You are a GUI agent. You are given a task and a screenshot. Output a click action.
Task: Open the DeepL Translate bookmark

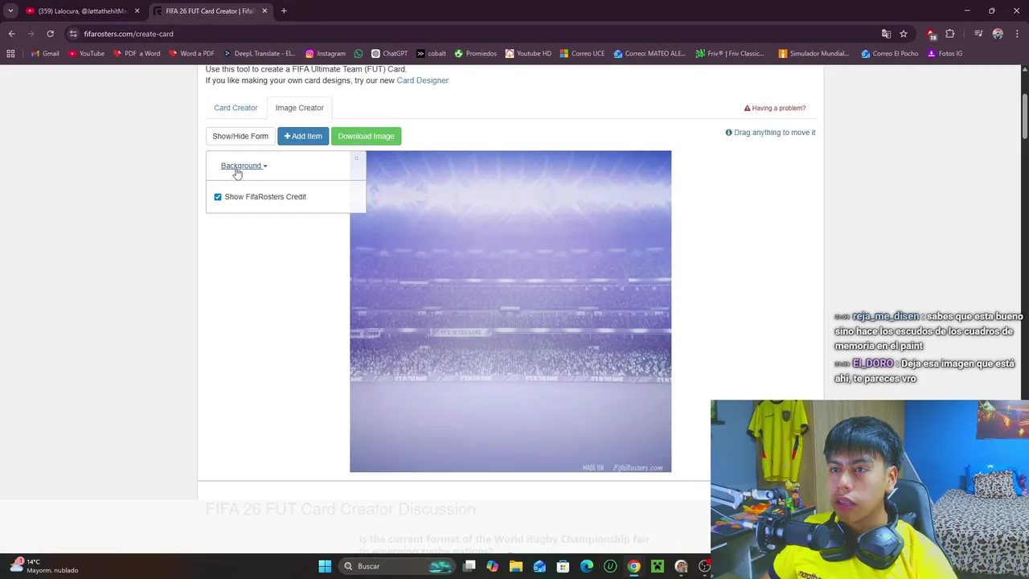259,54
